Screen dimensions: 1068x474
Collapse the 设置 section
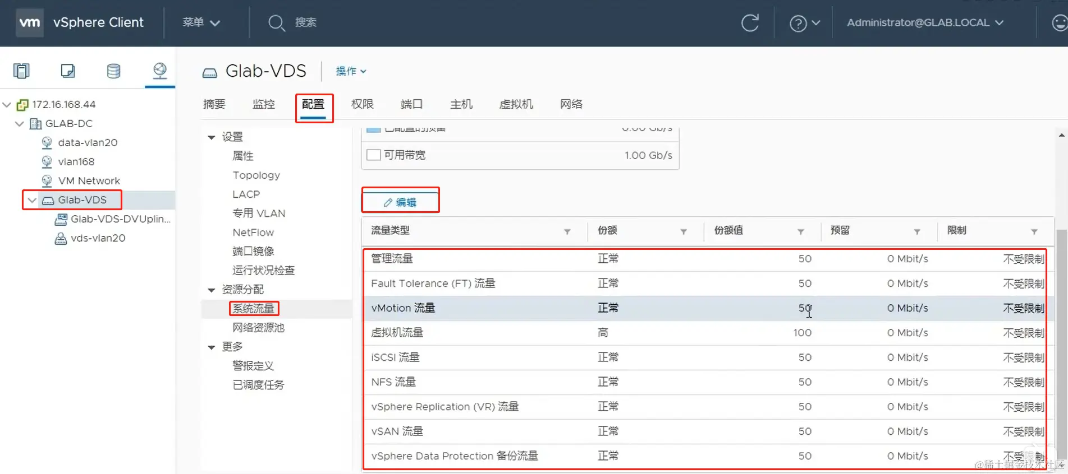pyautogui.click(x=212, y=137)
